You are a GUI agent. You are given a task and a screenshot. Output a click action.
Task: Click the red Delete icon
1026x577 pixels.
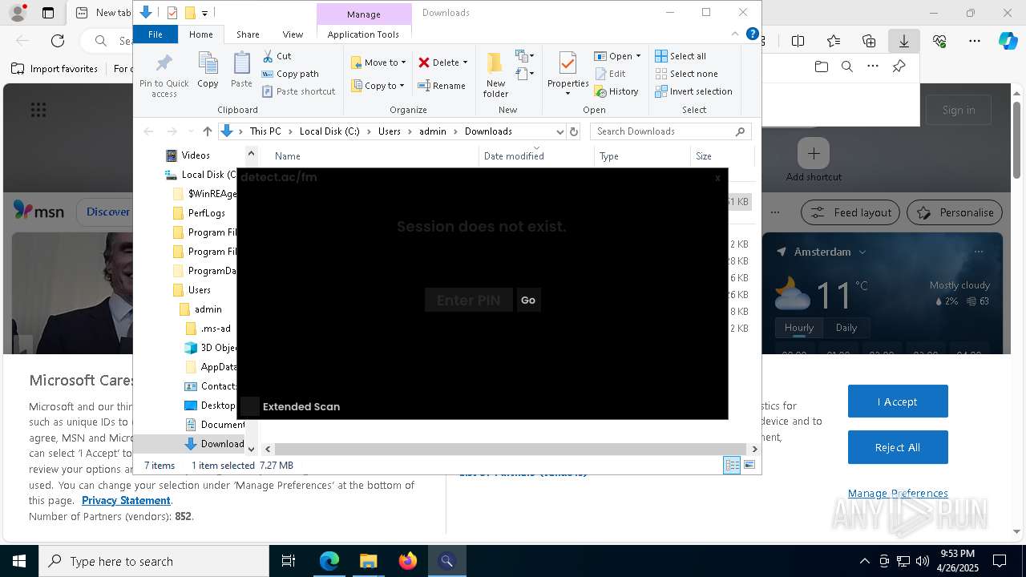pos(424,62)
